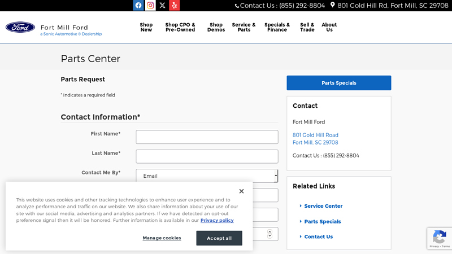Image resolution: width=452 pixels, height=254 pixels.
Task: Click in the First Name field
Action: click(x=207, y=137)
